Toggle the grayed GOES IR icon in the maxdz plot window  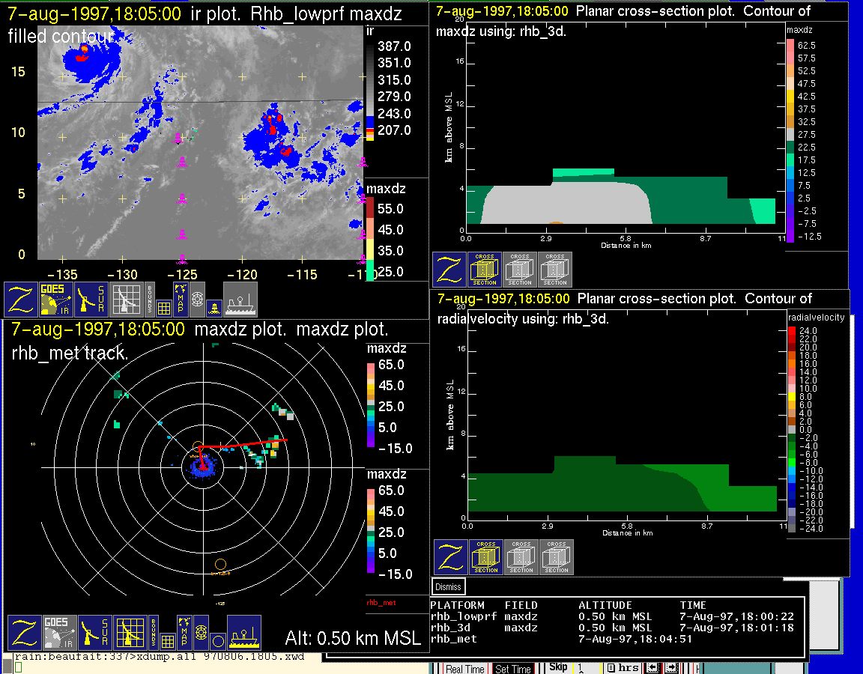coord(59,634)
